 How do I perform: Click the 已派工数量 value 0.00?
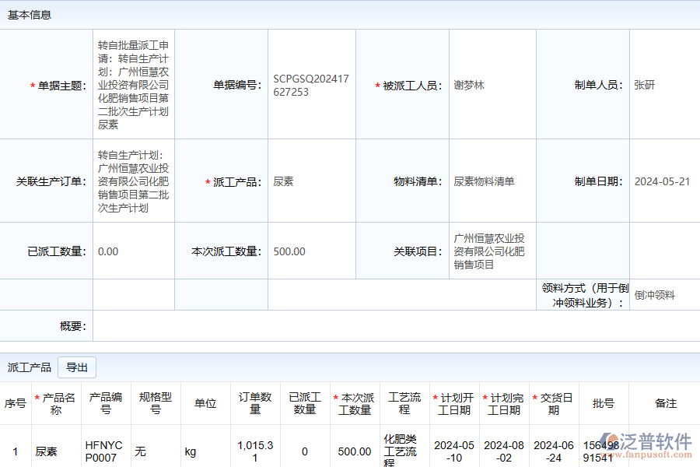click(108, 251)
